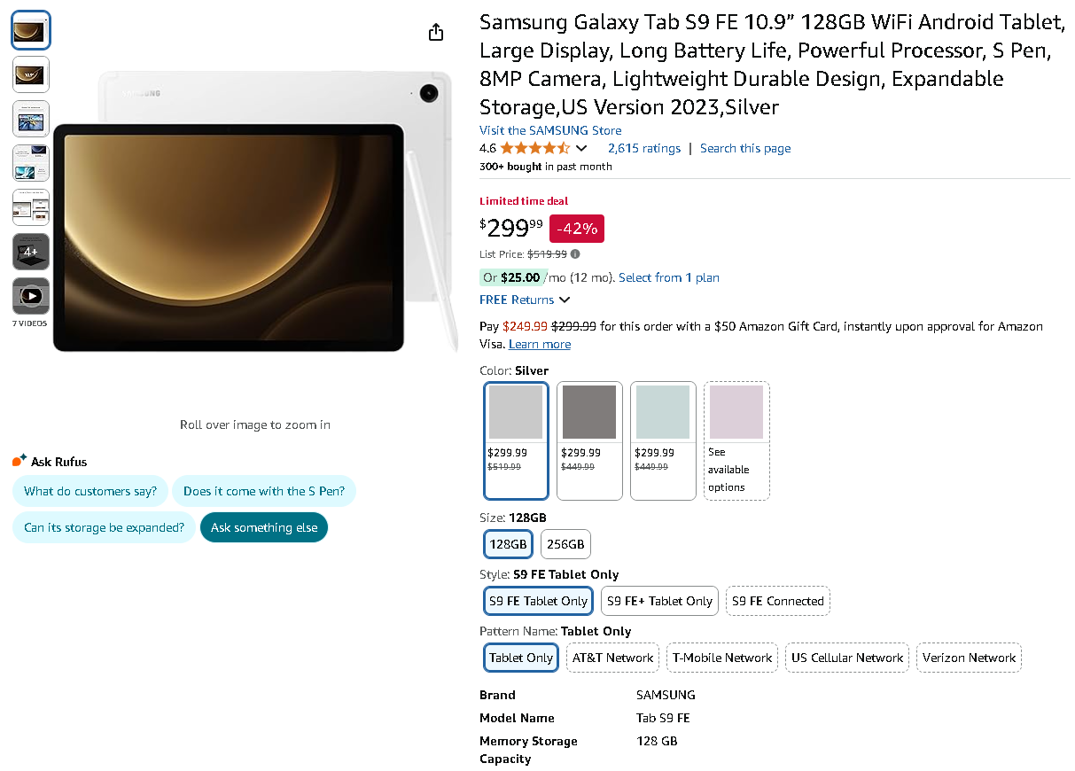
Task: Click the 2,615 ratings link
Action: point(644,148)
